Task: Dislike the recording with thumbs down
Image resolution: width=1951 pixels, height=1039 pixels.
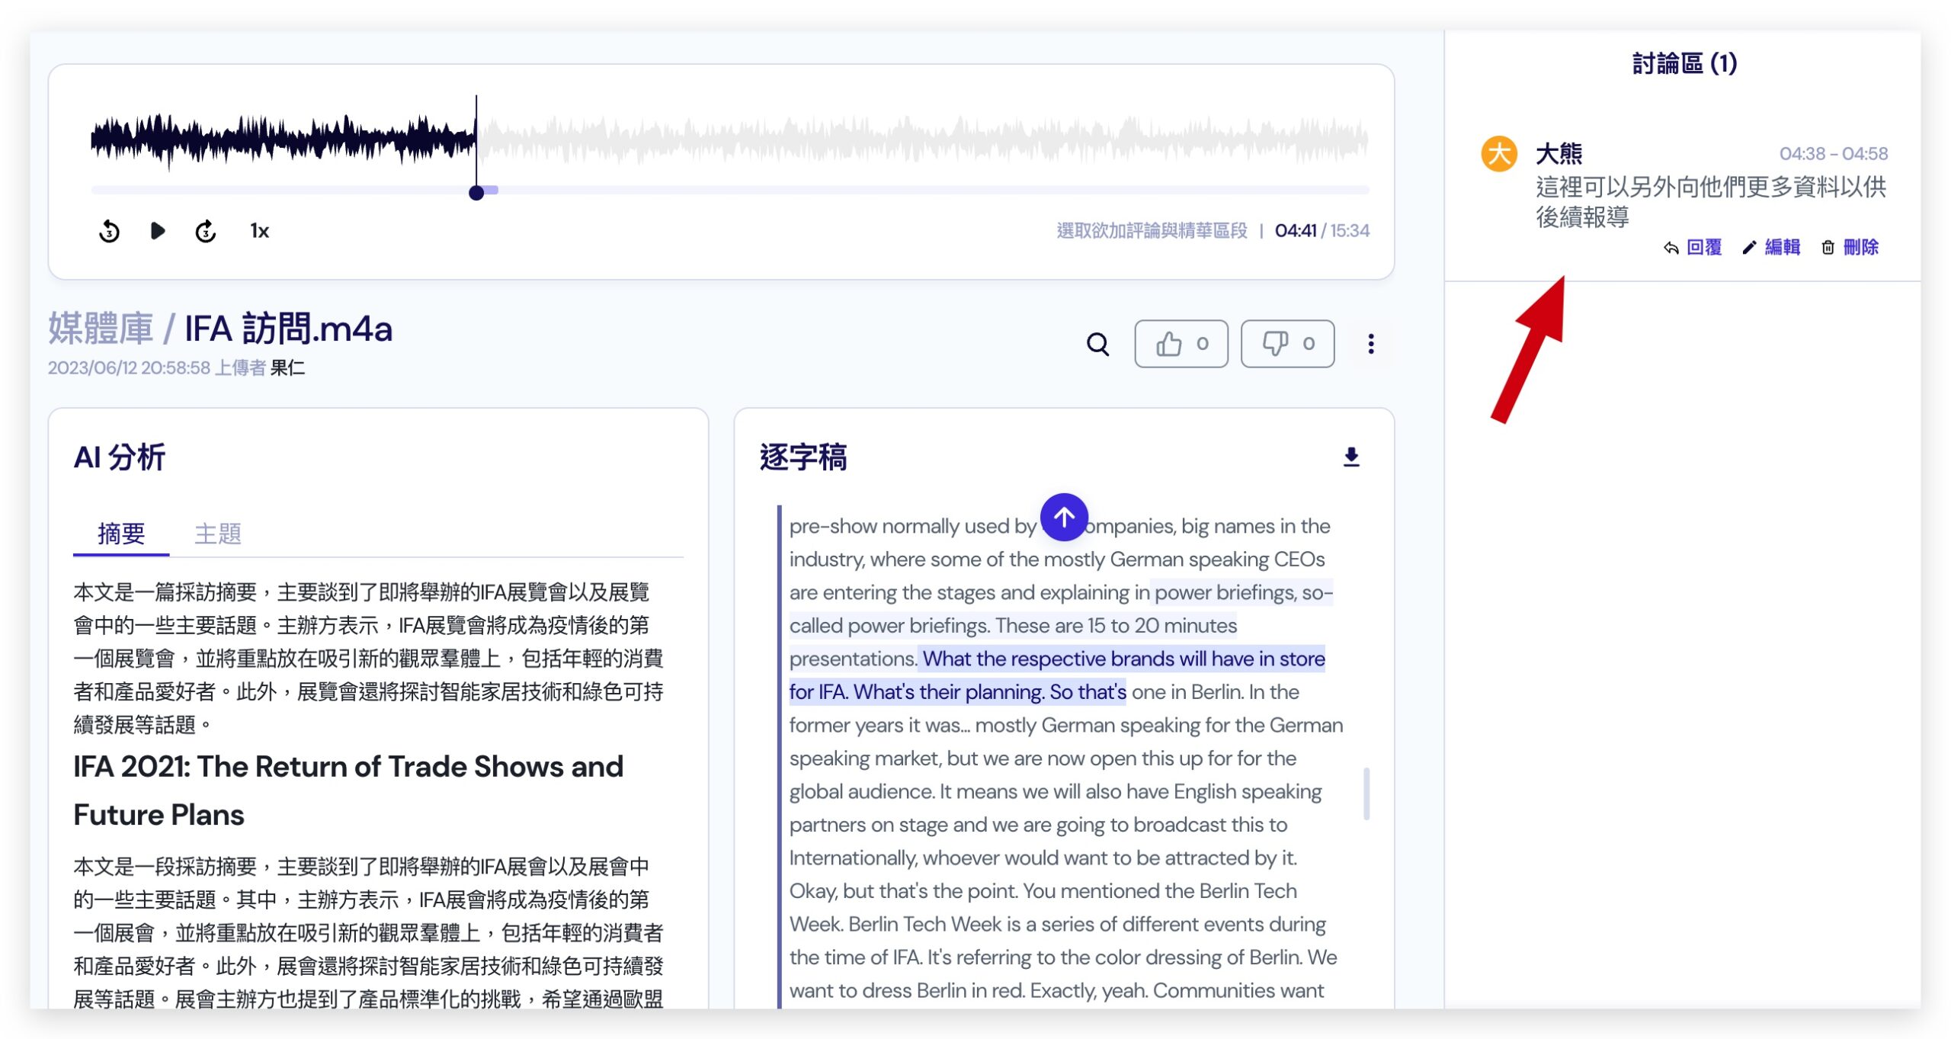Action: 1287,344
